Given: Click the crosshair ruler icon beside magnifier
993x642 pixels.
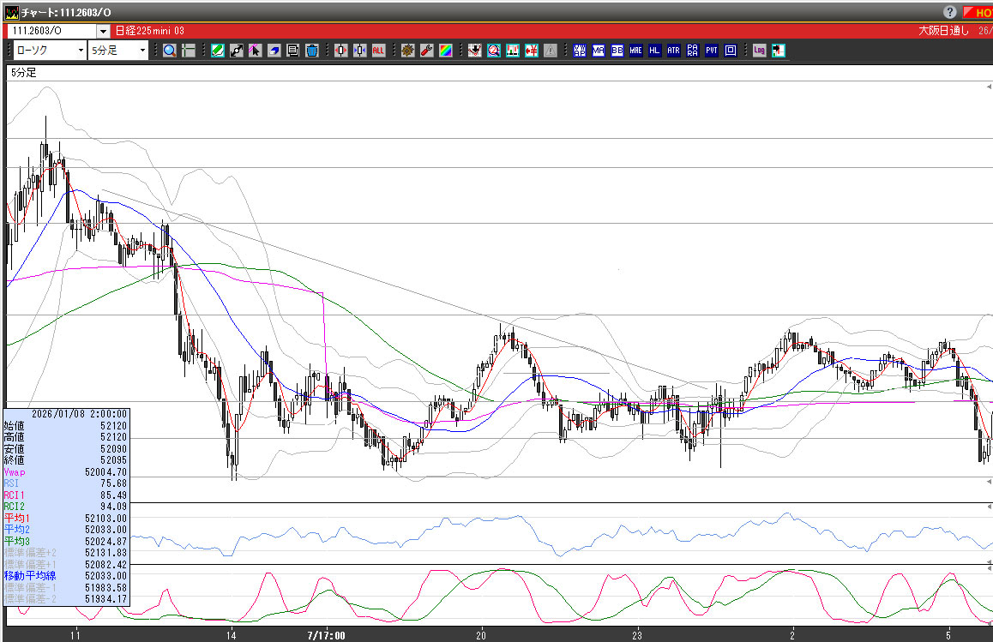Looking at the screenshot, I should coord(189,51).
